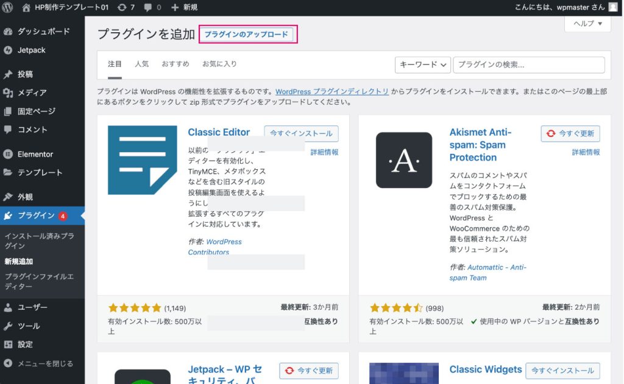This screenshot has height=384, width=624.
Task: Install Classic Widgets with 今すぐインストール
Action: click(x=562, y=371)
